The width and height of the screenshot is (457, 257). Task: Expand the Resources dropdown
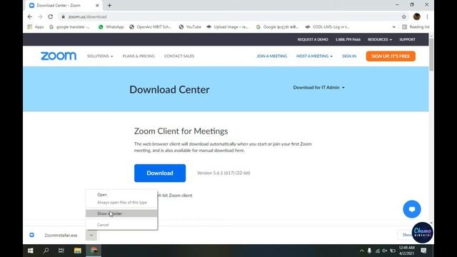(x=379, y=39)
